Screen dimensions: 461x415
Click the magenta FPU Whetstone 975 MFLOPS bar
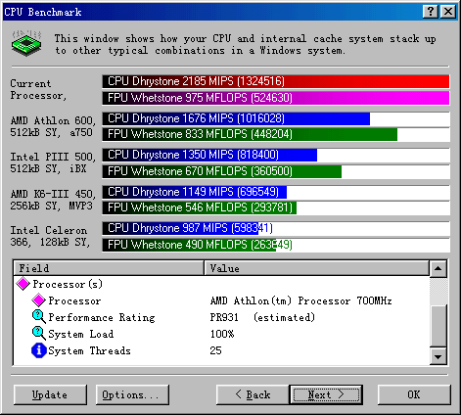[x=276, y=98]
